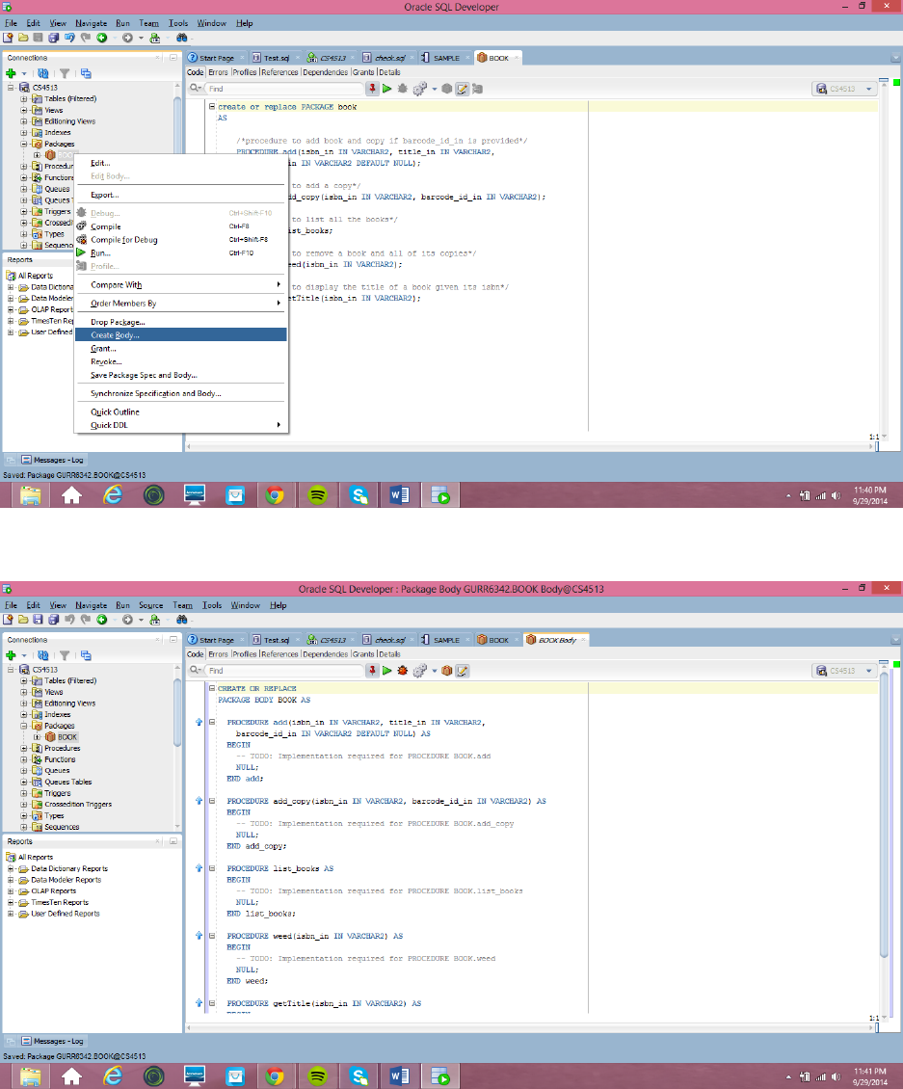Click the green New Connection plus in Package Body window
The width and height of the screenshot is (903, 1089).
coord(11,655)
